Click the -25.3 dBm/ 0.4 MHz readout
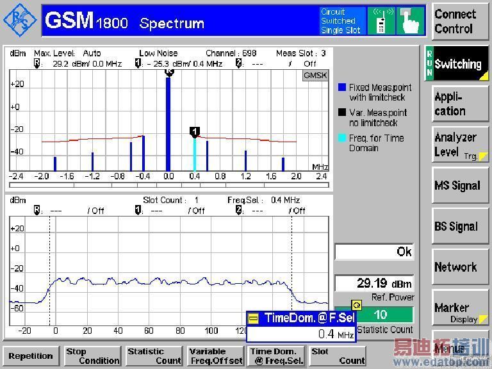492x369 pixels. coord(184,63)
